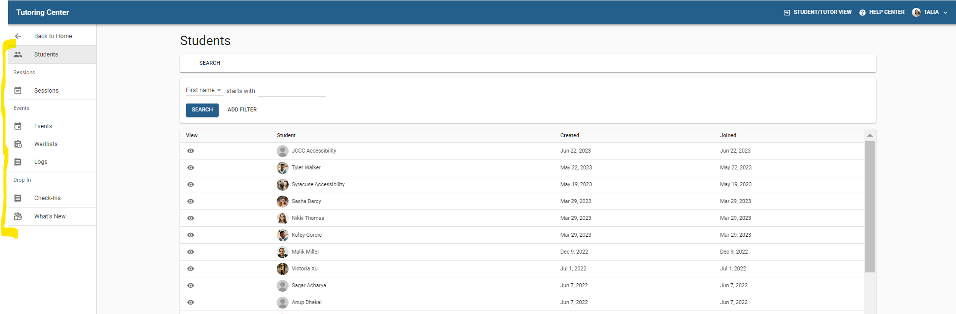
Task: Click the Waitlists icon in sidebar
Action: (x=18, y=144)
